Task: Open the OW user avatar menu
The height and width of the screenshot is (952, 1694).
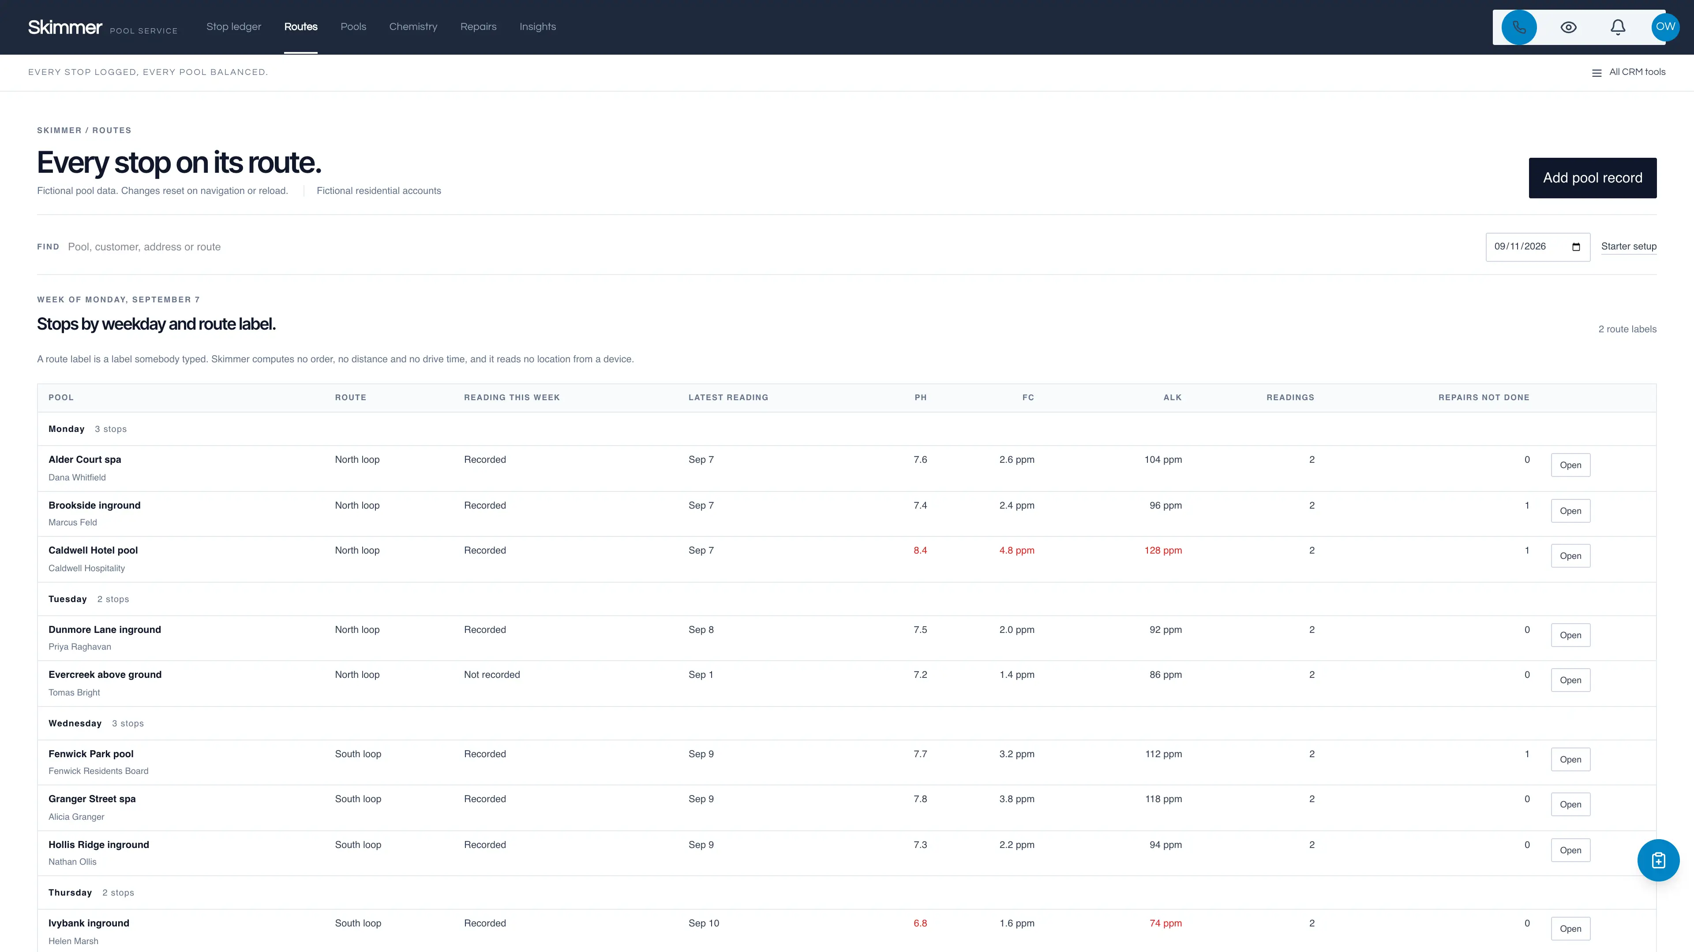Action: [1665, 27]
